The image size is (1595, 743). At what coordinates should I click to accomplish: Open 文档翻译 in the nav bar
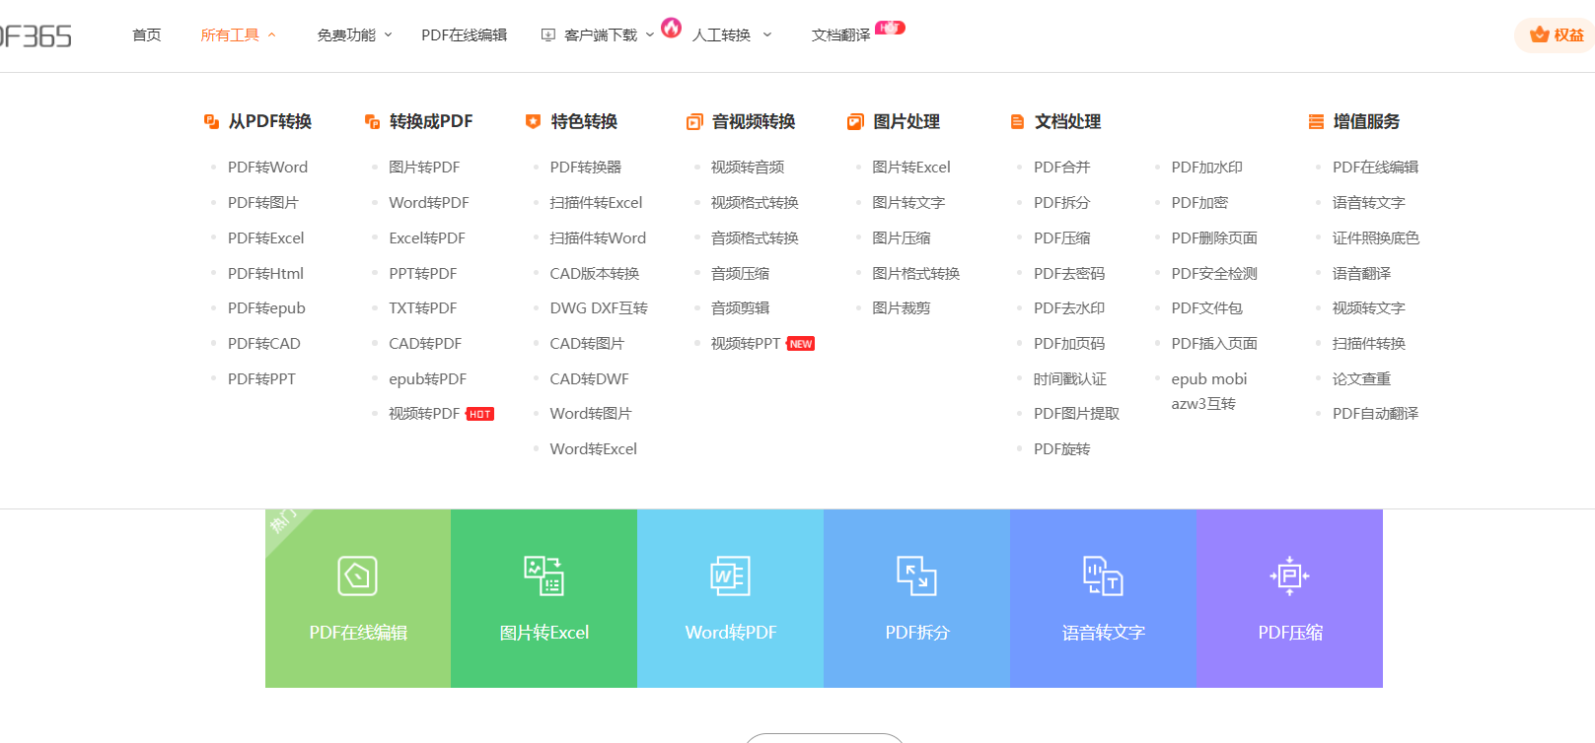pos(840,34)
